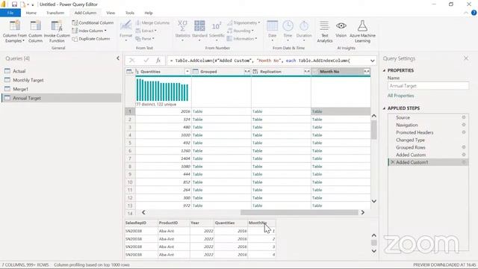Open Parse options
Viewport: 478px width, 269px height.
145,39
